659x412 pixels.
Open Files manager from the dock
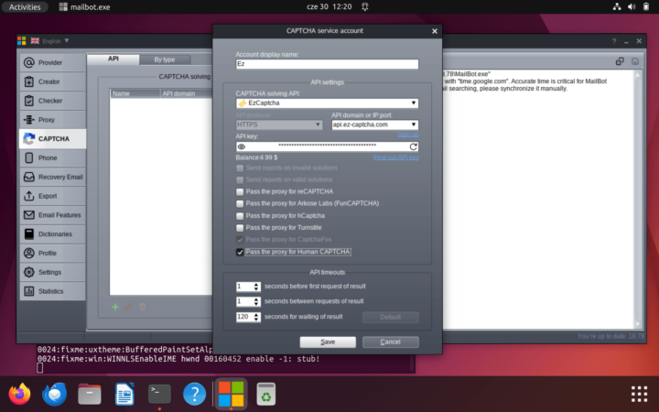click(90, 394)
